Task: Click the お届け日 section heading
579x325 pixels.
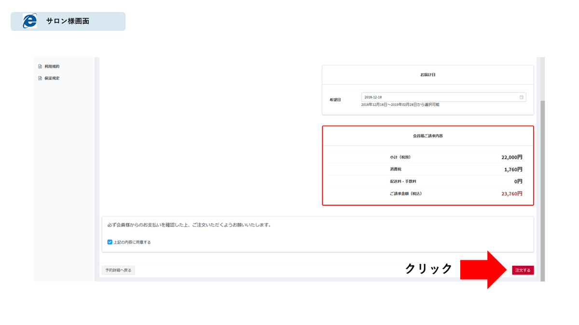Action: coord(428,75)
